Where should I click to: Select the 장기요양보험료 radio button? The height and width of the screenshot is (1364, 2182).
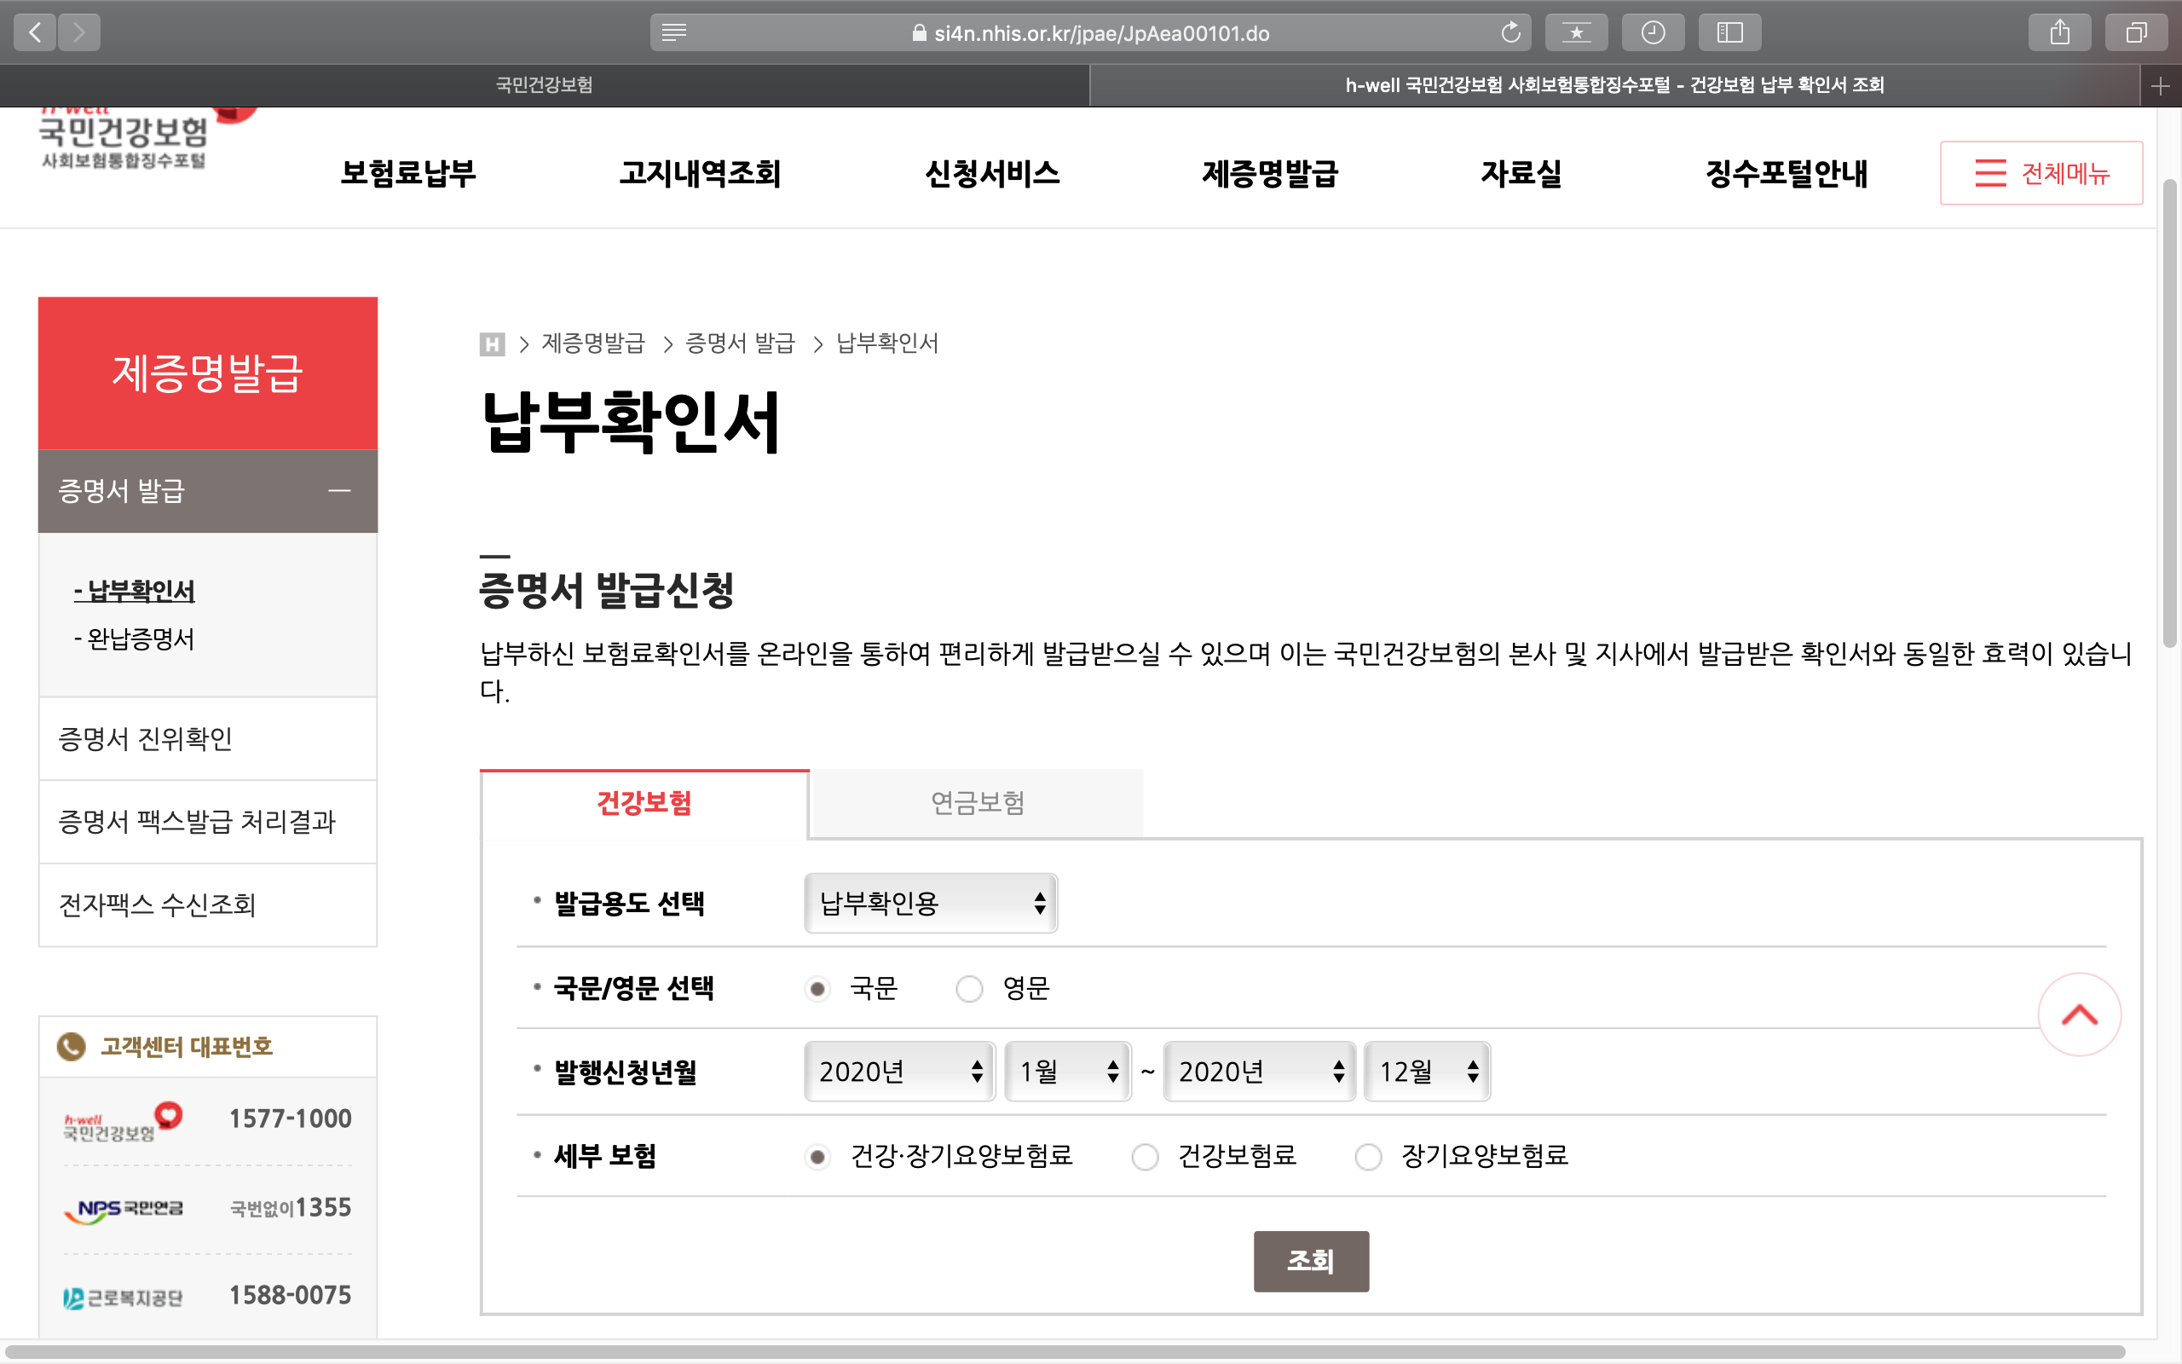[x=1368, y=1156]
